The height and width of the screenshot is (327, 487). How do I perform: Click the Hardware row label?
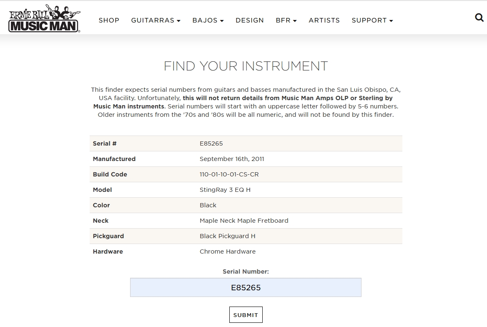pos(108,252)
